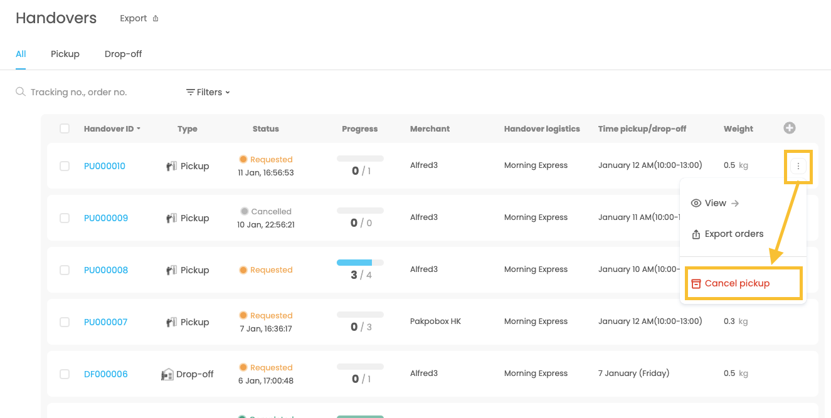Open the Drop-off tab
Viewport: 831px width, 418px height.
point(123,54)
